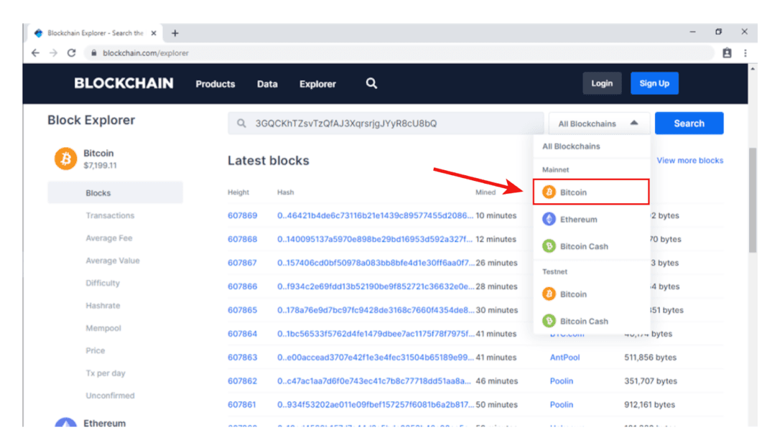Click the Mined column header
Image resolution: width=767 pixels, height=445 pixels.
point(485,192)
